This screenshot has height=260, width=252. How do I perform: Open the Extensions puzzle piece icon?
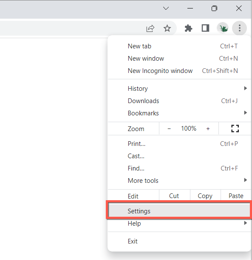tap(188, 28)
